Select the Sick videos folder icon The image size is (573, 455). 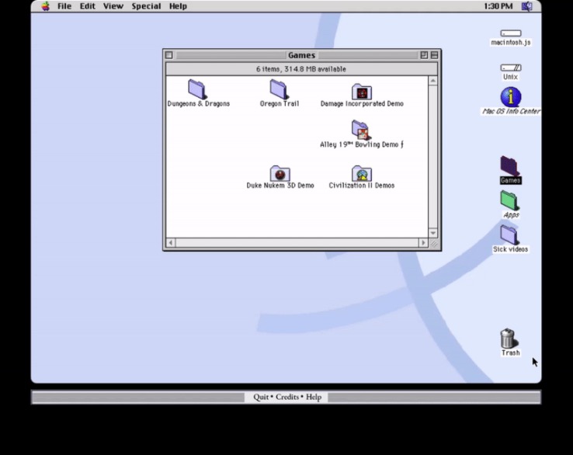coord(509,235)
